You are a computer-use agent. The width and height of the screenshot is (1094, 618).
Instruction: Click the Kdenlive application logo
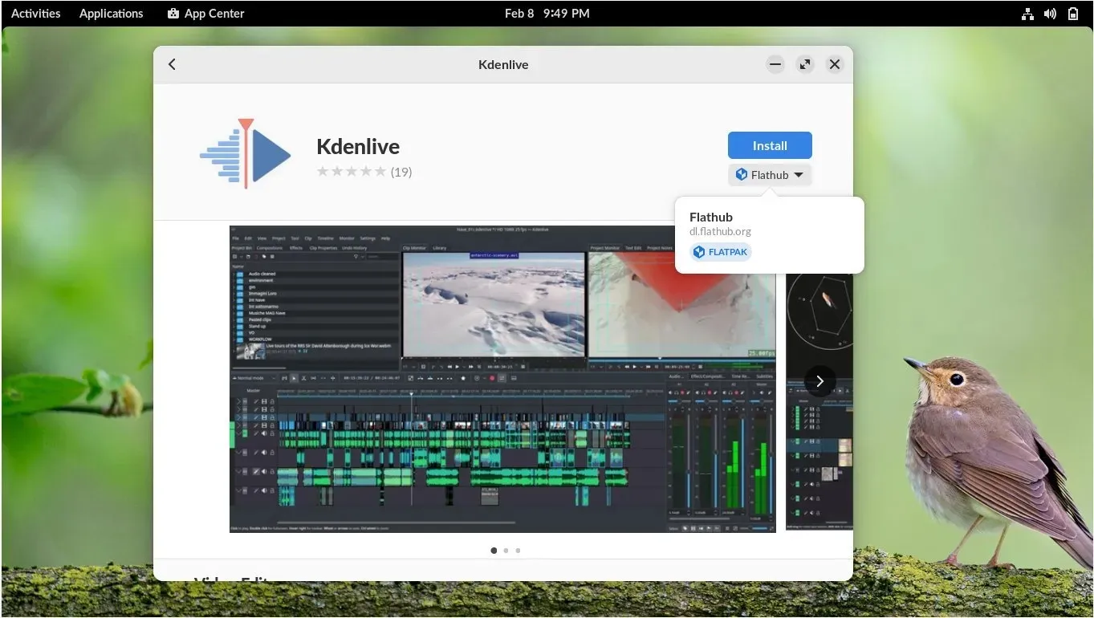click(245, 152)
